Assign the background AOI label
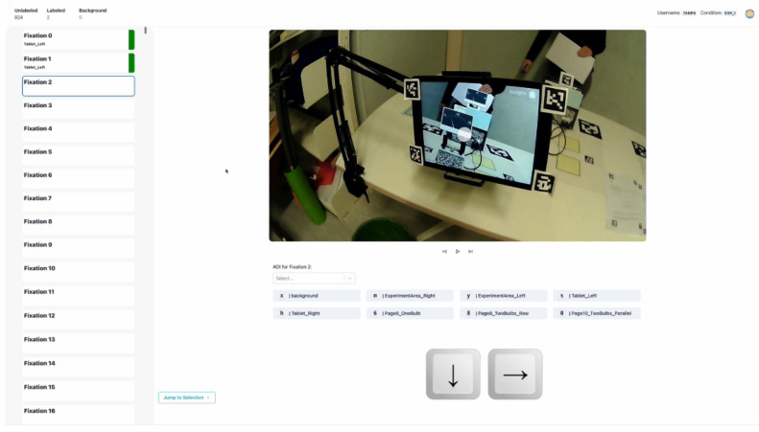Image resolution: width=759 pixels, height=432 pixels. (317, 296)
